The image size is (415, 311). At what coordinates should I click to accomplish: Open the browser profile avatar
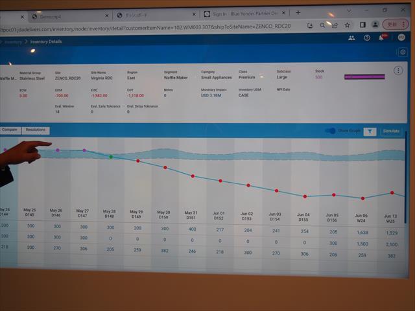(x=375, y=25)
